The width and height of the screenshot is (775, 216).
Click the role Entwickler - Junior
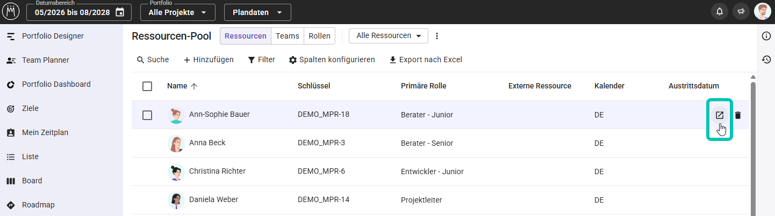[x=432, y=172]
